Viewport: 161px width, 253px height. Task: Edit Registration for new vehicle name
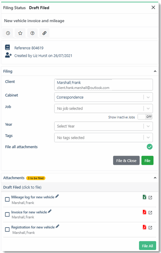(x=57, y=226)
